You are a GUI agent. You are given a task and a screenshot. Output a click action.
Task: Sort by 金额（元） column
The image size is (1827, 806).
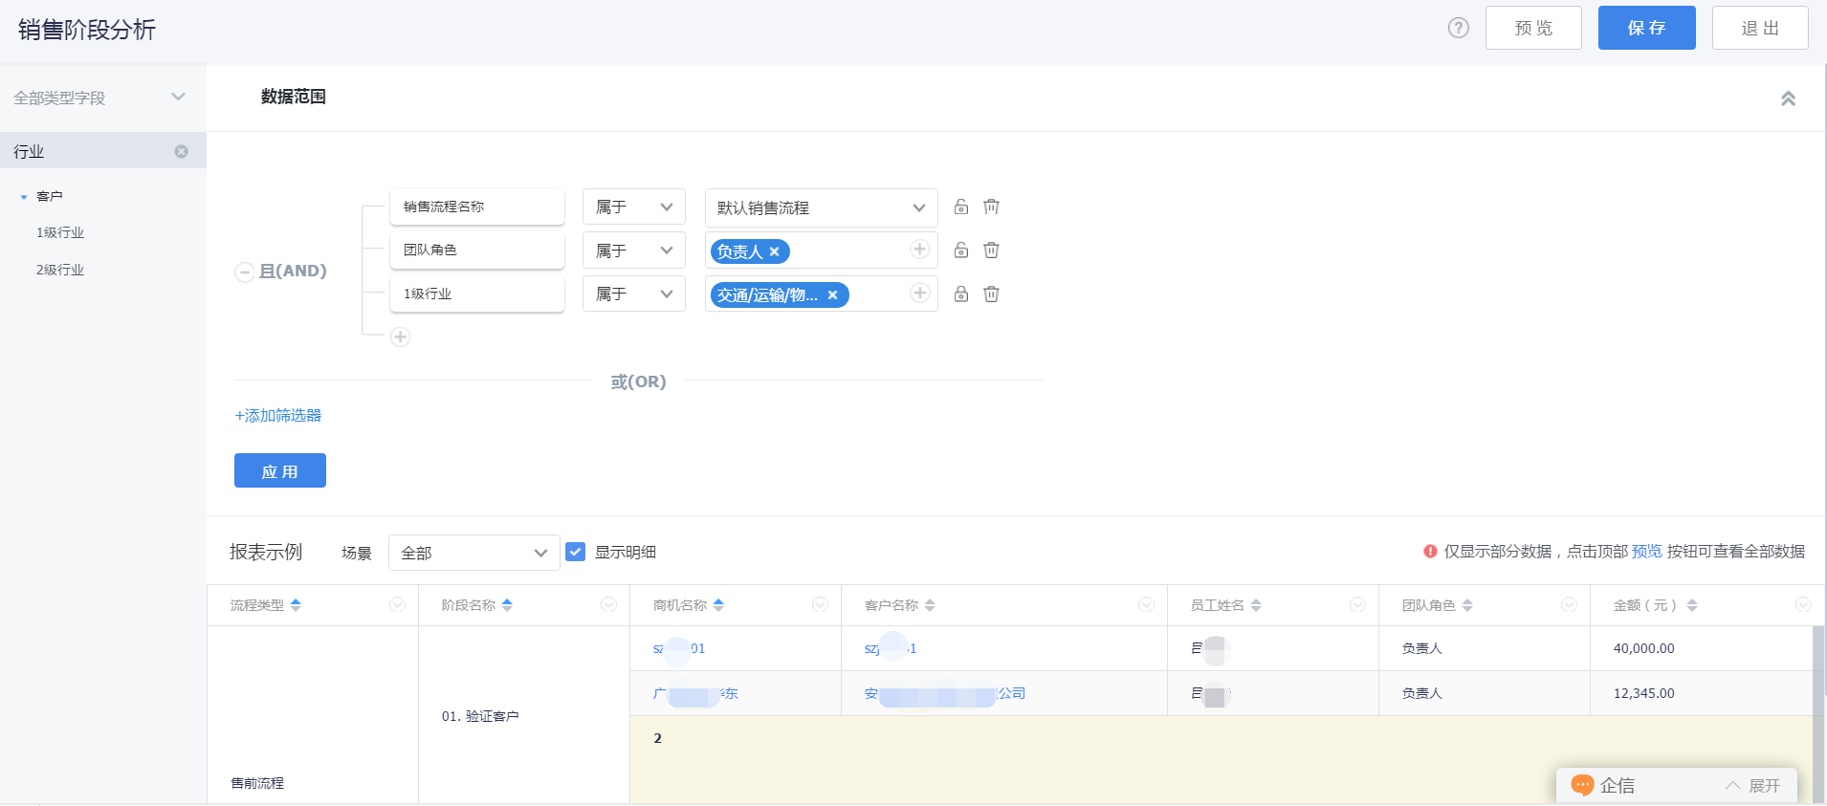click(1692, 605)
